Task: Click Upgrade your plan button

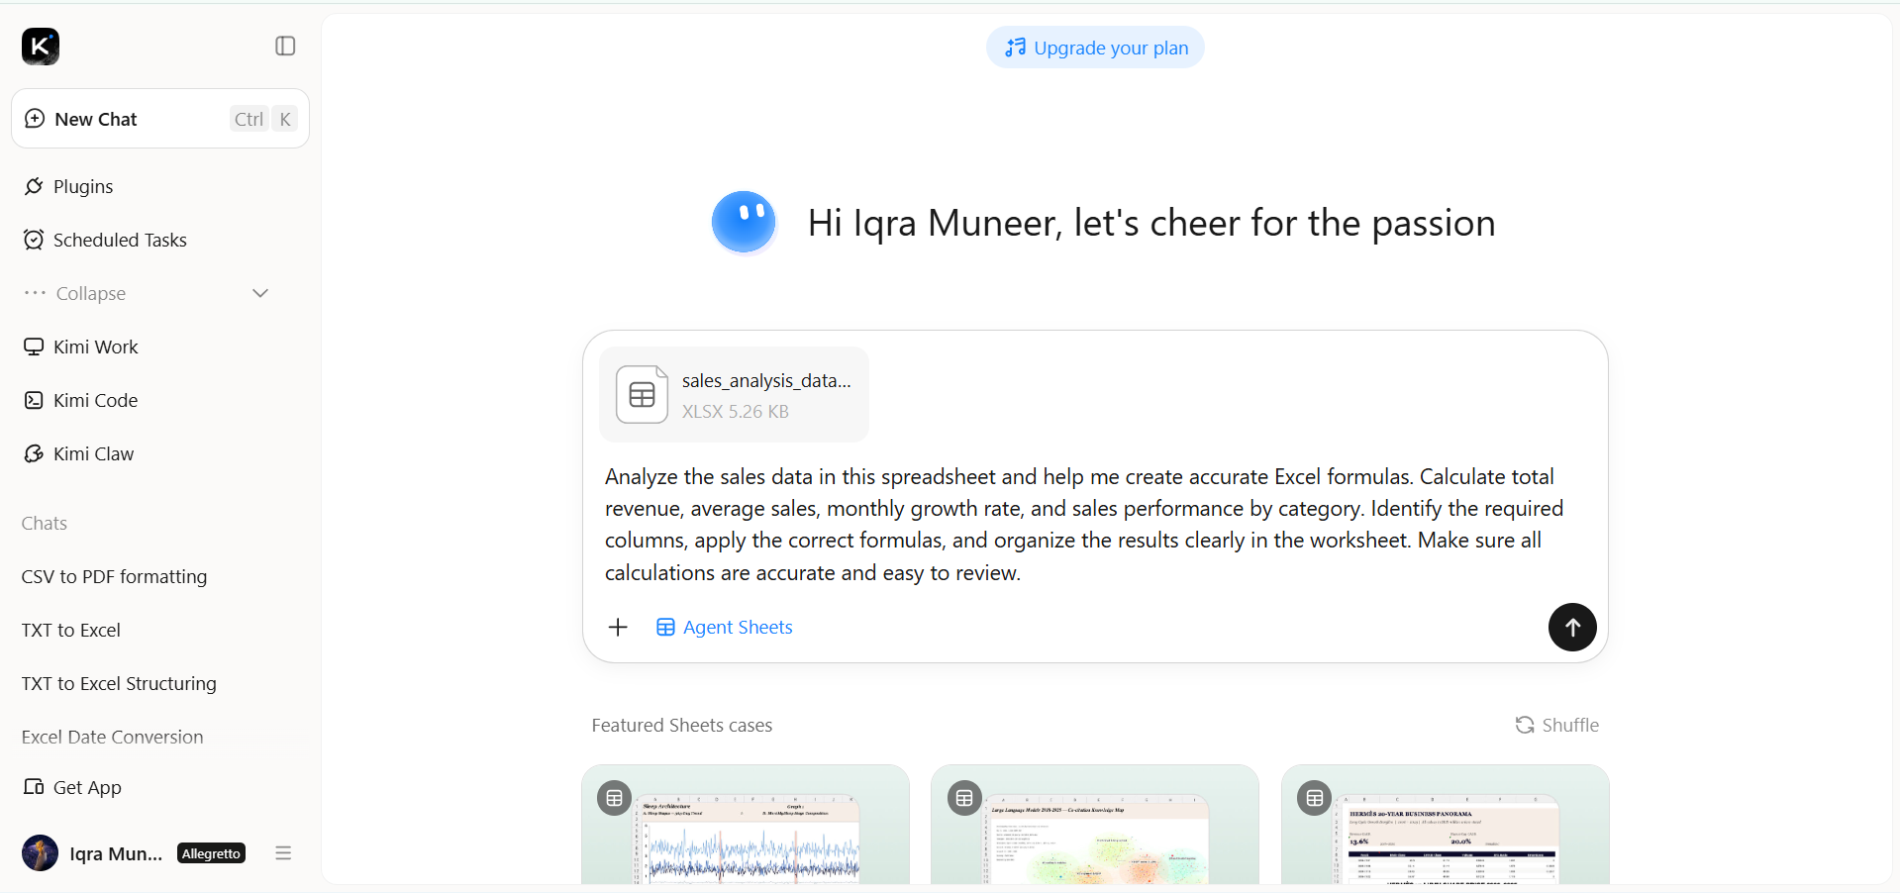Action: click(1095, 48)
